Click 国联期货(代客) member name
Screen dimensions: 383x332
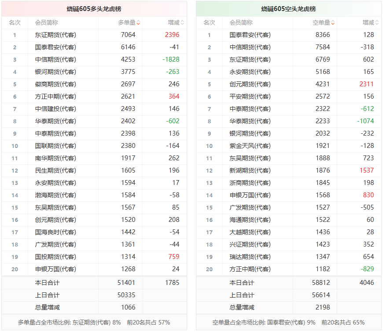point(55,146)
